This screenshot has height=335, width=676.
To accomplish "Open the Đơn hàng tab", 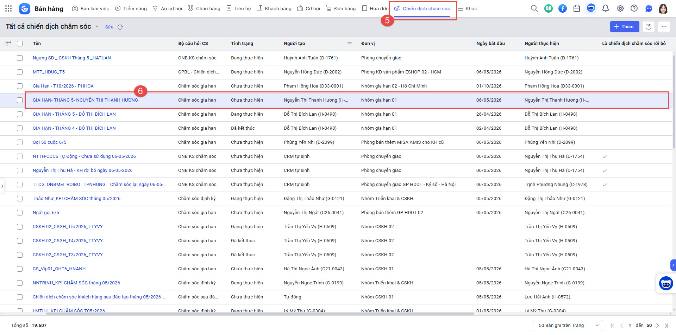I will (x=341, y=8).
